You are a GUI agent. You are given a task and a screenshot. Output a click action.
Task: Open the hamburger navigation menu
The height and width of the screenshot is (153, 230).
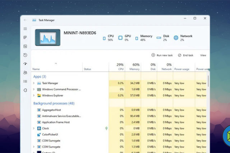click(25, 29)
